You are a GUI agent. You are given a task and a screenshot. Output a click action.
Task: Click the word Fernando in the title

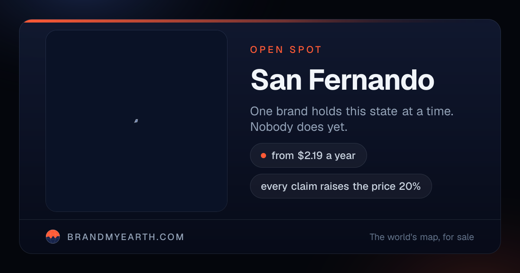pos(371,80)
